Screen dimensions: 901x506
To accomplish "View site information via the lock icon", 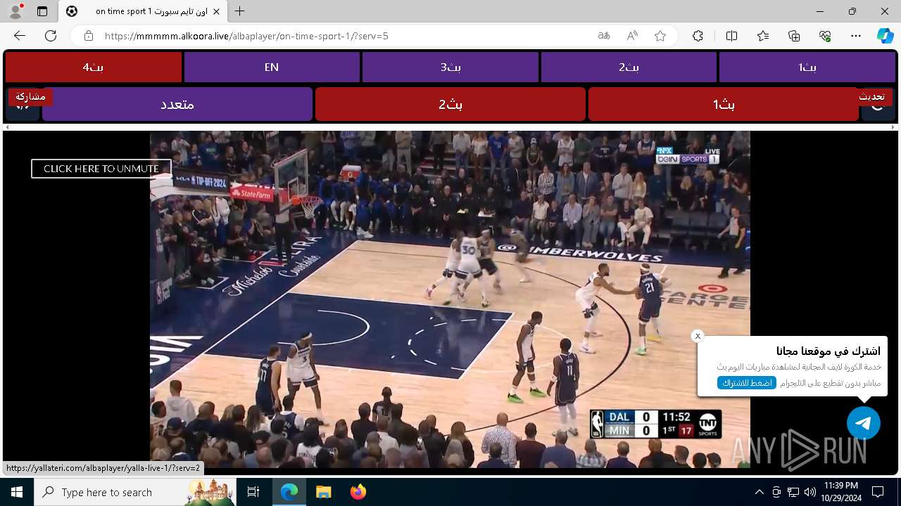I will pyautogui.click(x=89, y=36).
